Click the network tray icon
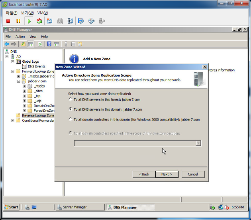Image resolution: width=251 pixels, height=220 pixels. (221, 207)
